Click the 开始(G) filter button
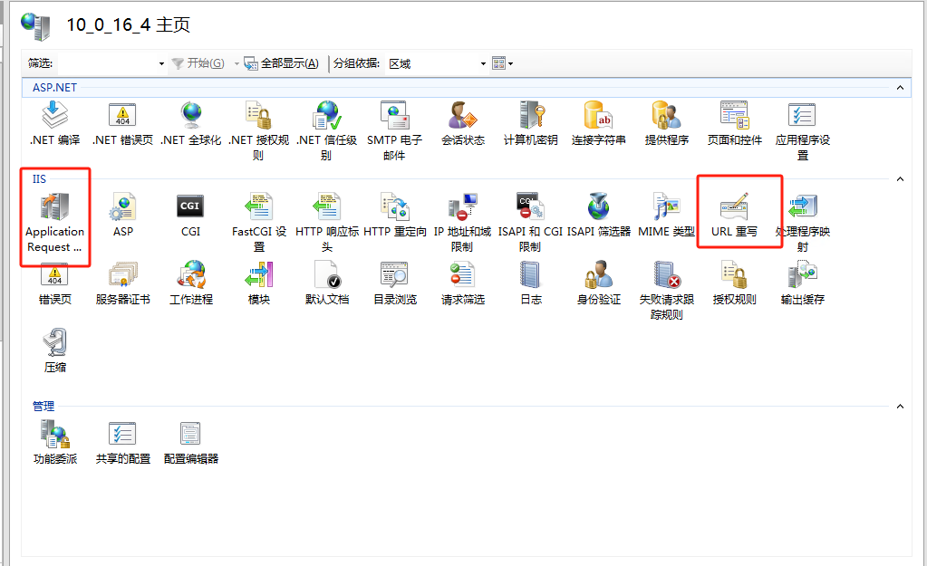 (x=198, y=63)
